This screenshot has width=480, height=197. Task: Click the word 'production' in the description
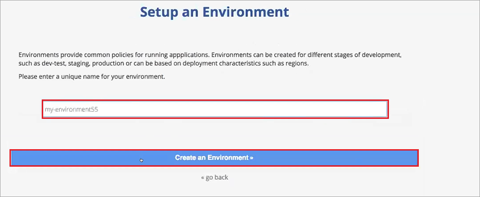pos(107,64)
